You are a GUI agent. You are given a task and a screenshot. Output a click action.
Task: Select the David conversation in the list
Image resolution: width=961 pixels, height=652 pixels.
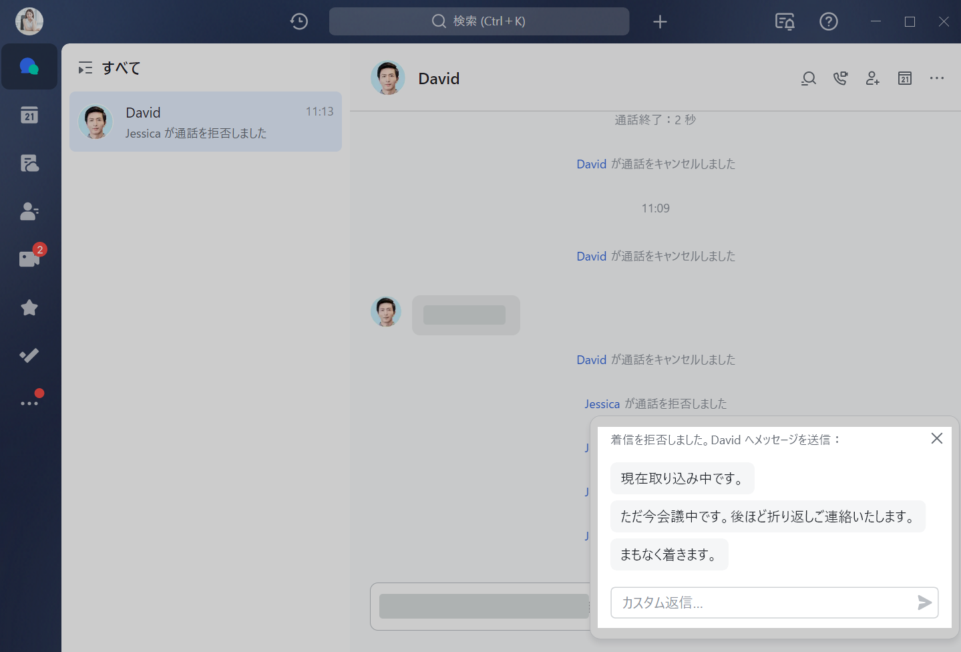click(205, 122)
